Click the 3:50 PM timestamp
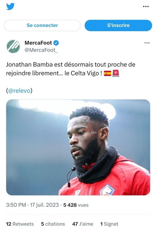The height and width of the screenshot is (231, 156). pos(16,205)
